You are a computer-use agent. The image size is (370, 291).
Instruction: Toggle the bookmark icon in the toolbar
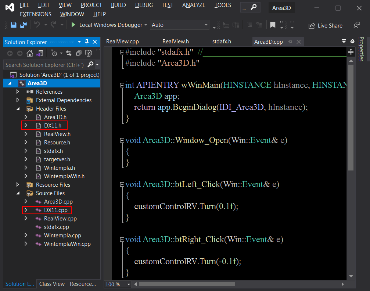point(273,25)
